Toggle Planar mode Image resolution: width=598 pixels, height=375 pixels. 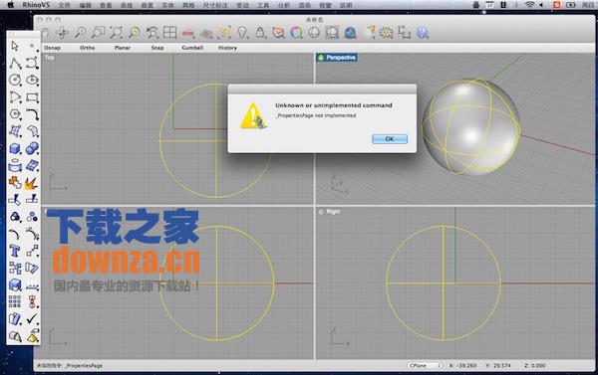[x=123, y=48]
